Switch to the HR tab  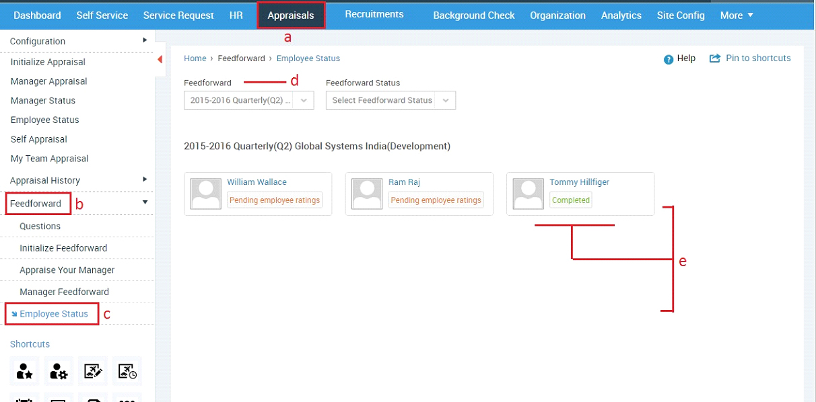pos(236,15)
